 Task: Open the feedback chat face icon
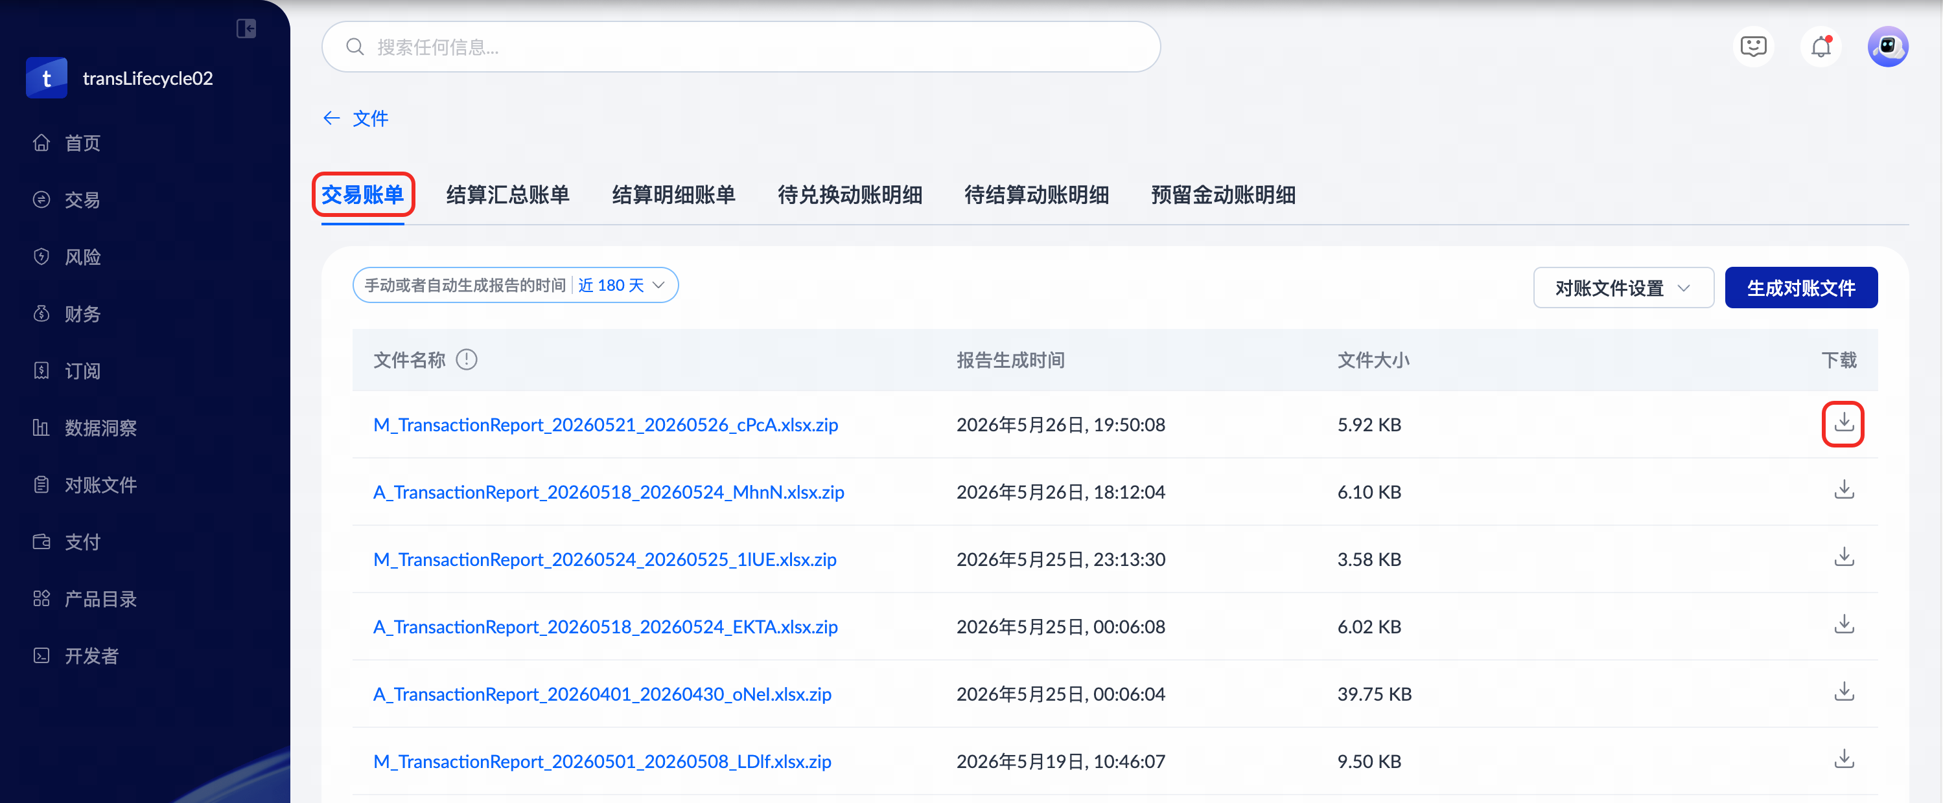pos(1754,47)
